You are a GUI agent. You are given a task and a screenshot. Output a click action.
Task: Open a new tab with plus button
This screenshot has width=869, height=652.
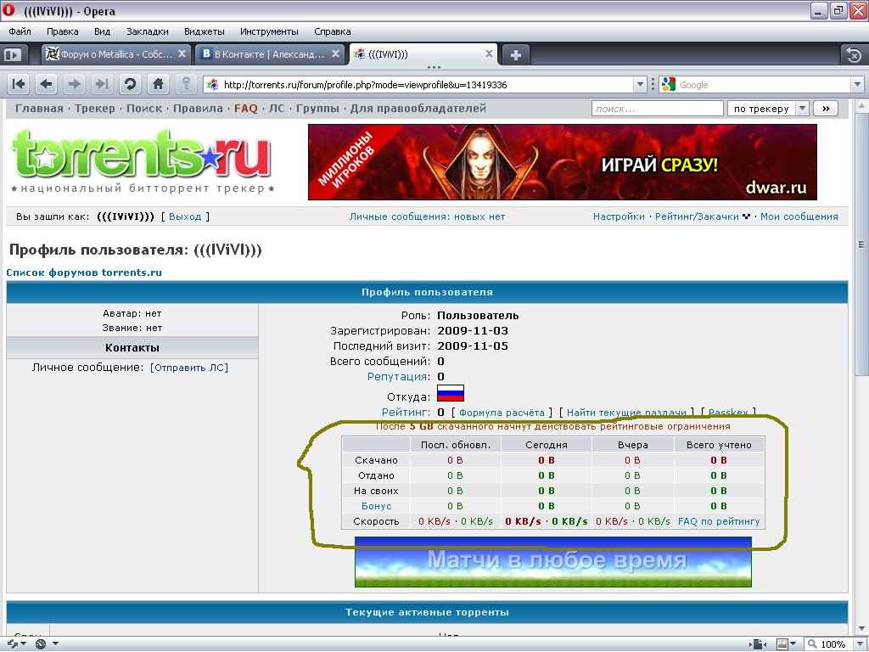(x=515, y=54)
